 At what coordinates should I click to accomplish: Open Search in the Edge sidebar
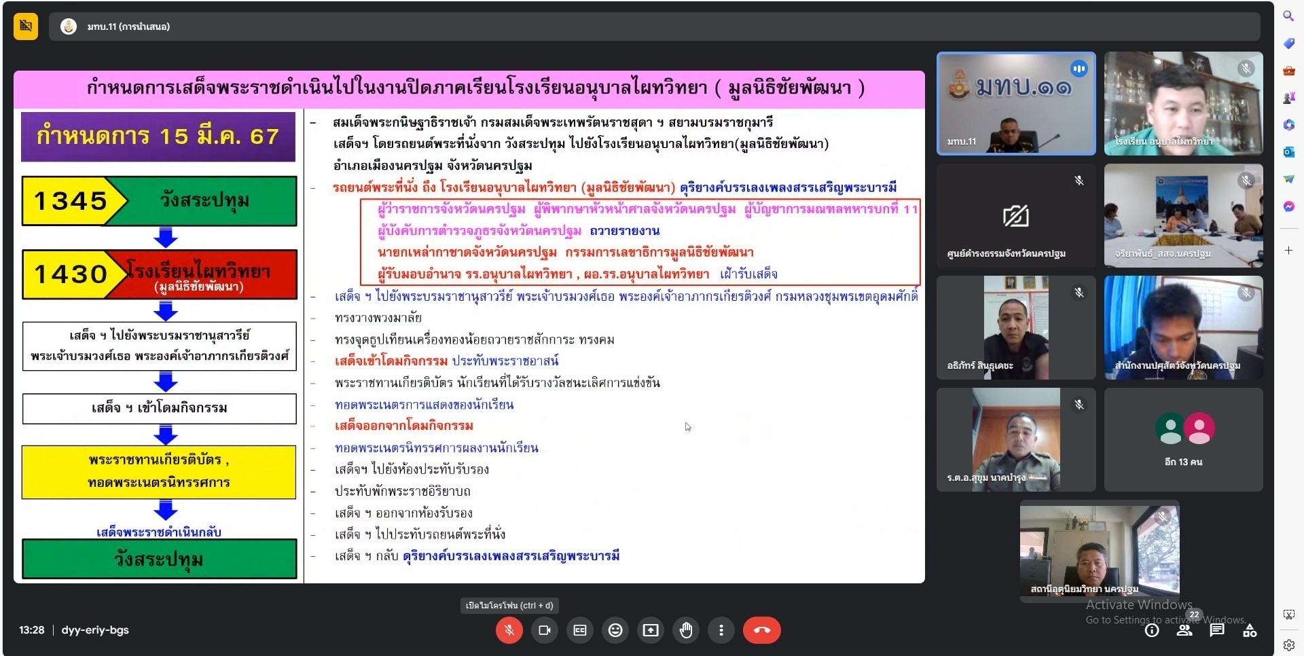pos(1288,16)
